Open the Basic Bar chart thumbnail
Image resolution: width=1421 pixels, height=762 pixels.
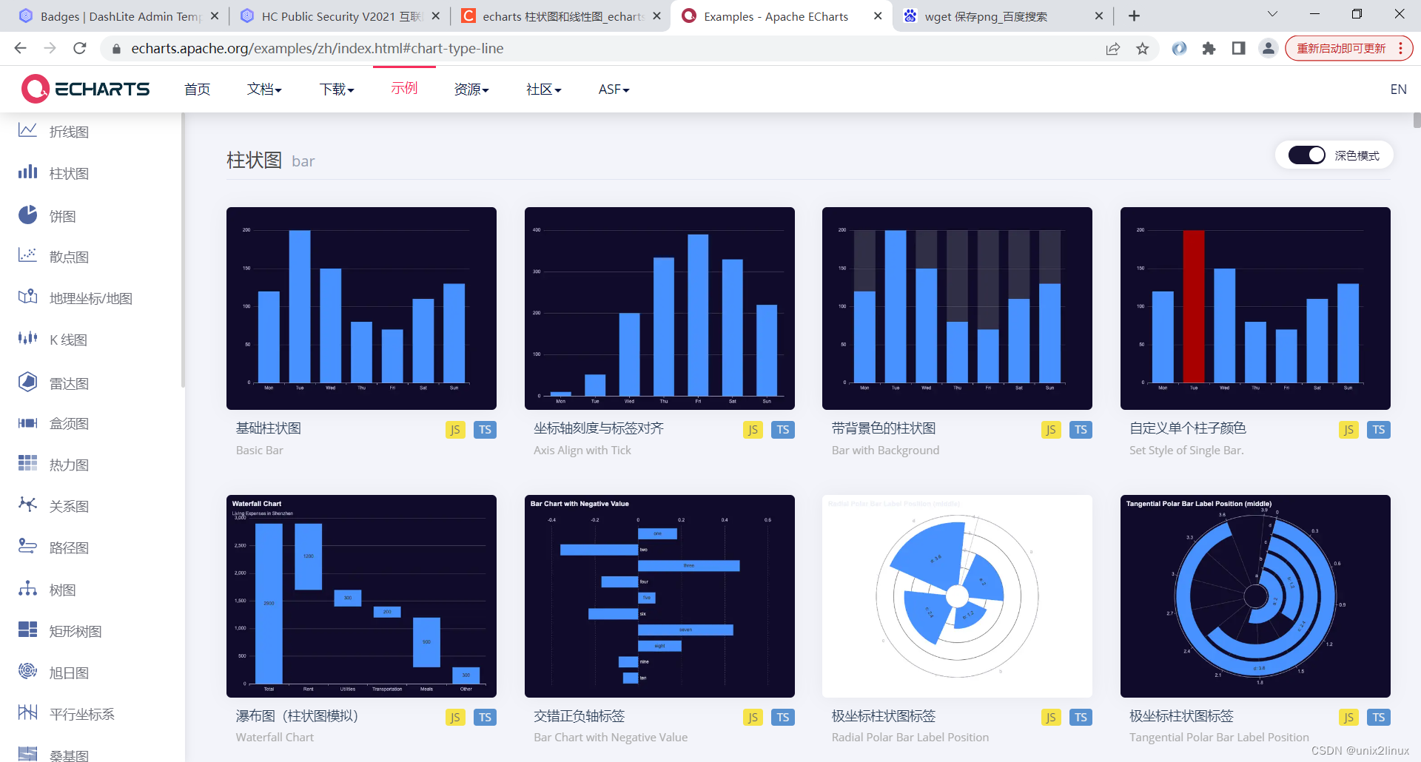click(361, 308)
